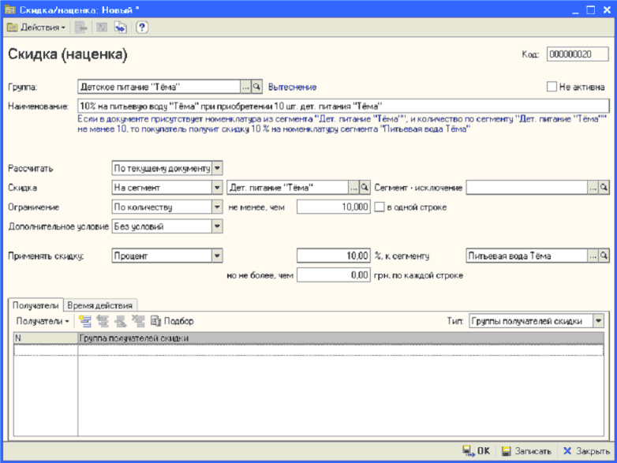Toggle the Не активна checkbox
Image resolution: width=617 pixels, height=463 pixels.
click(x=552, y=87)
